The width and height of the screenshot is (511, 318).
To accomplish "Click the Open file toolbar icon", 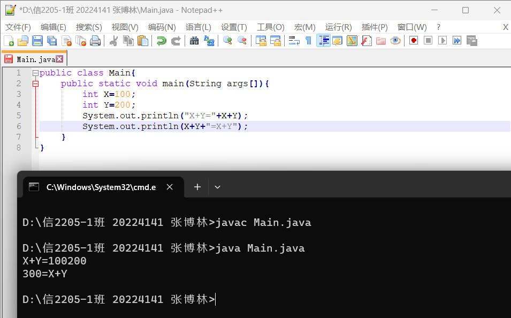I will pyautogui.click(x=23, y=41).
